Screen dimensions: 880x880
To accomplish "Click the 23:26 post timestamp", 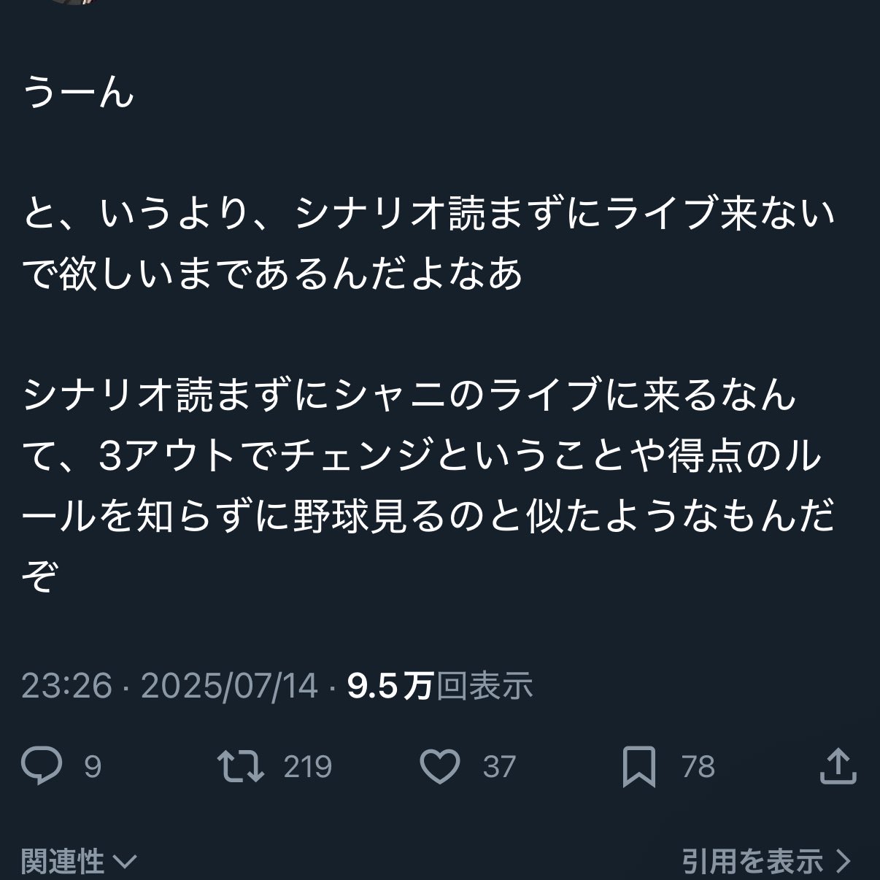I will [66, 686].
